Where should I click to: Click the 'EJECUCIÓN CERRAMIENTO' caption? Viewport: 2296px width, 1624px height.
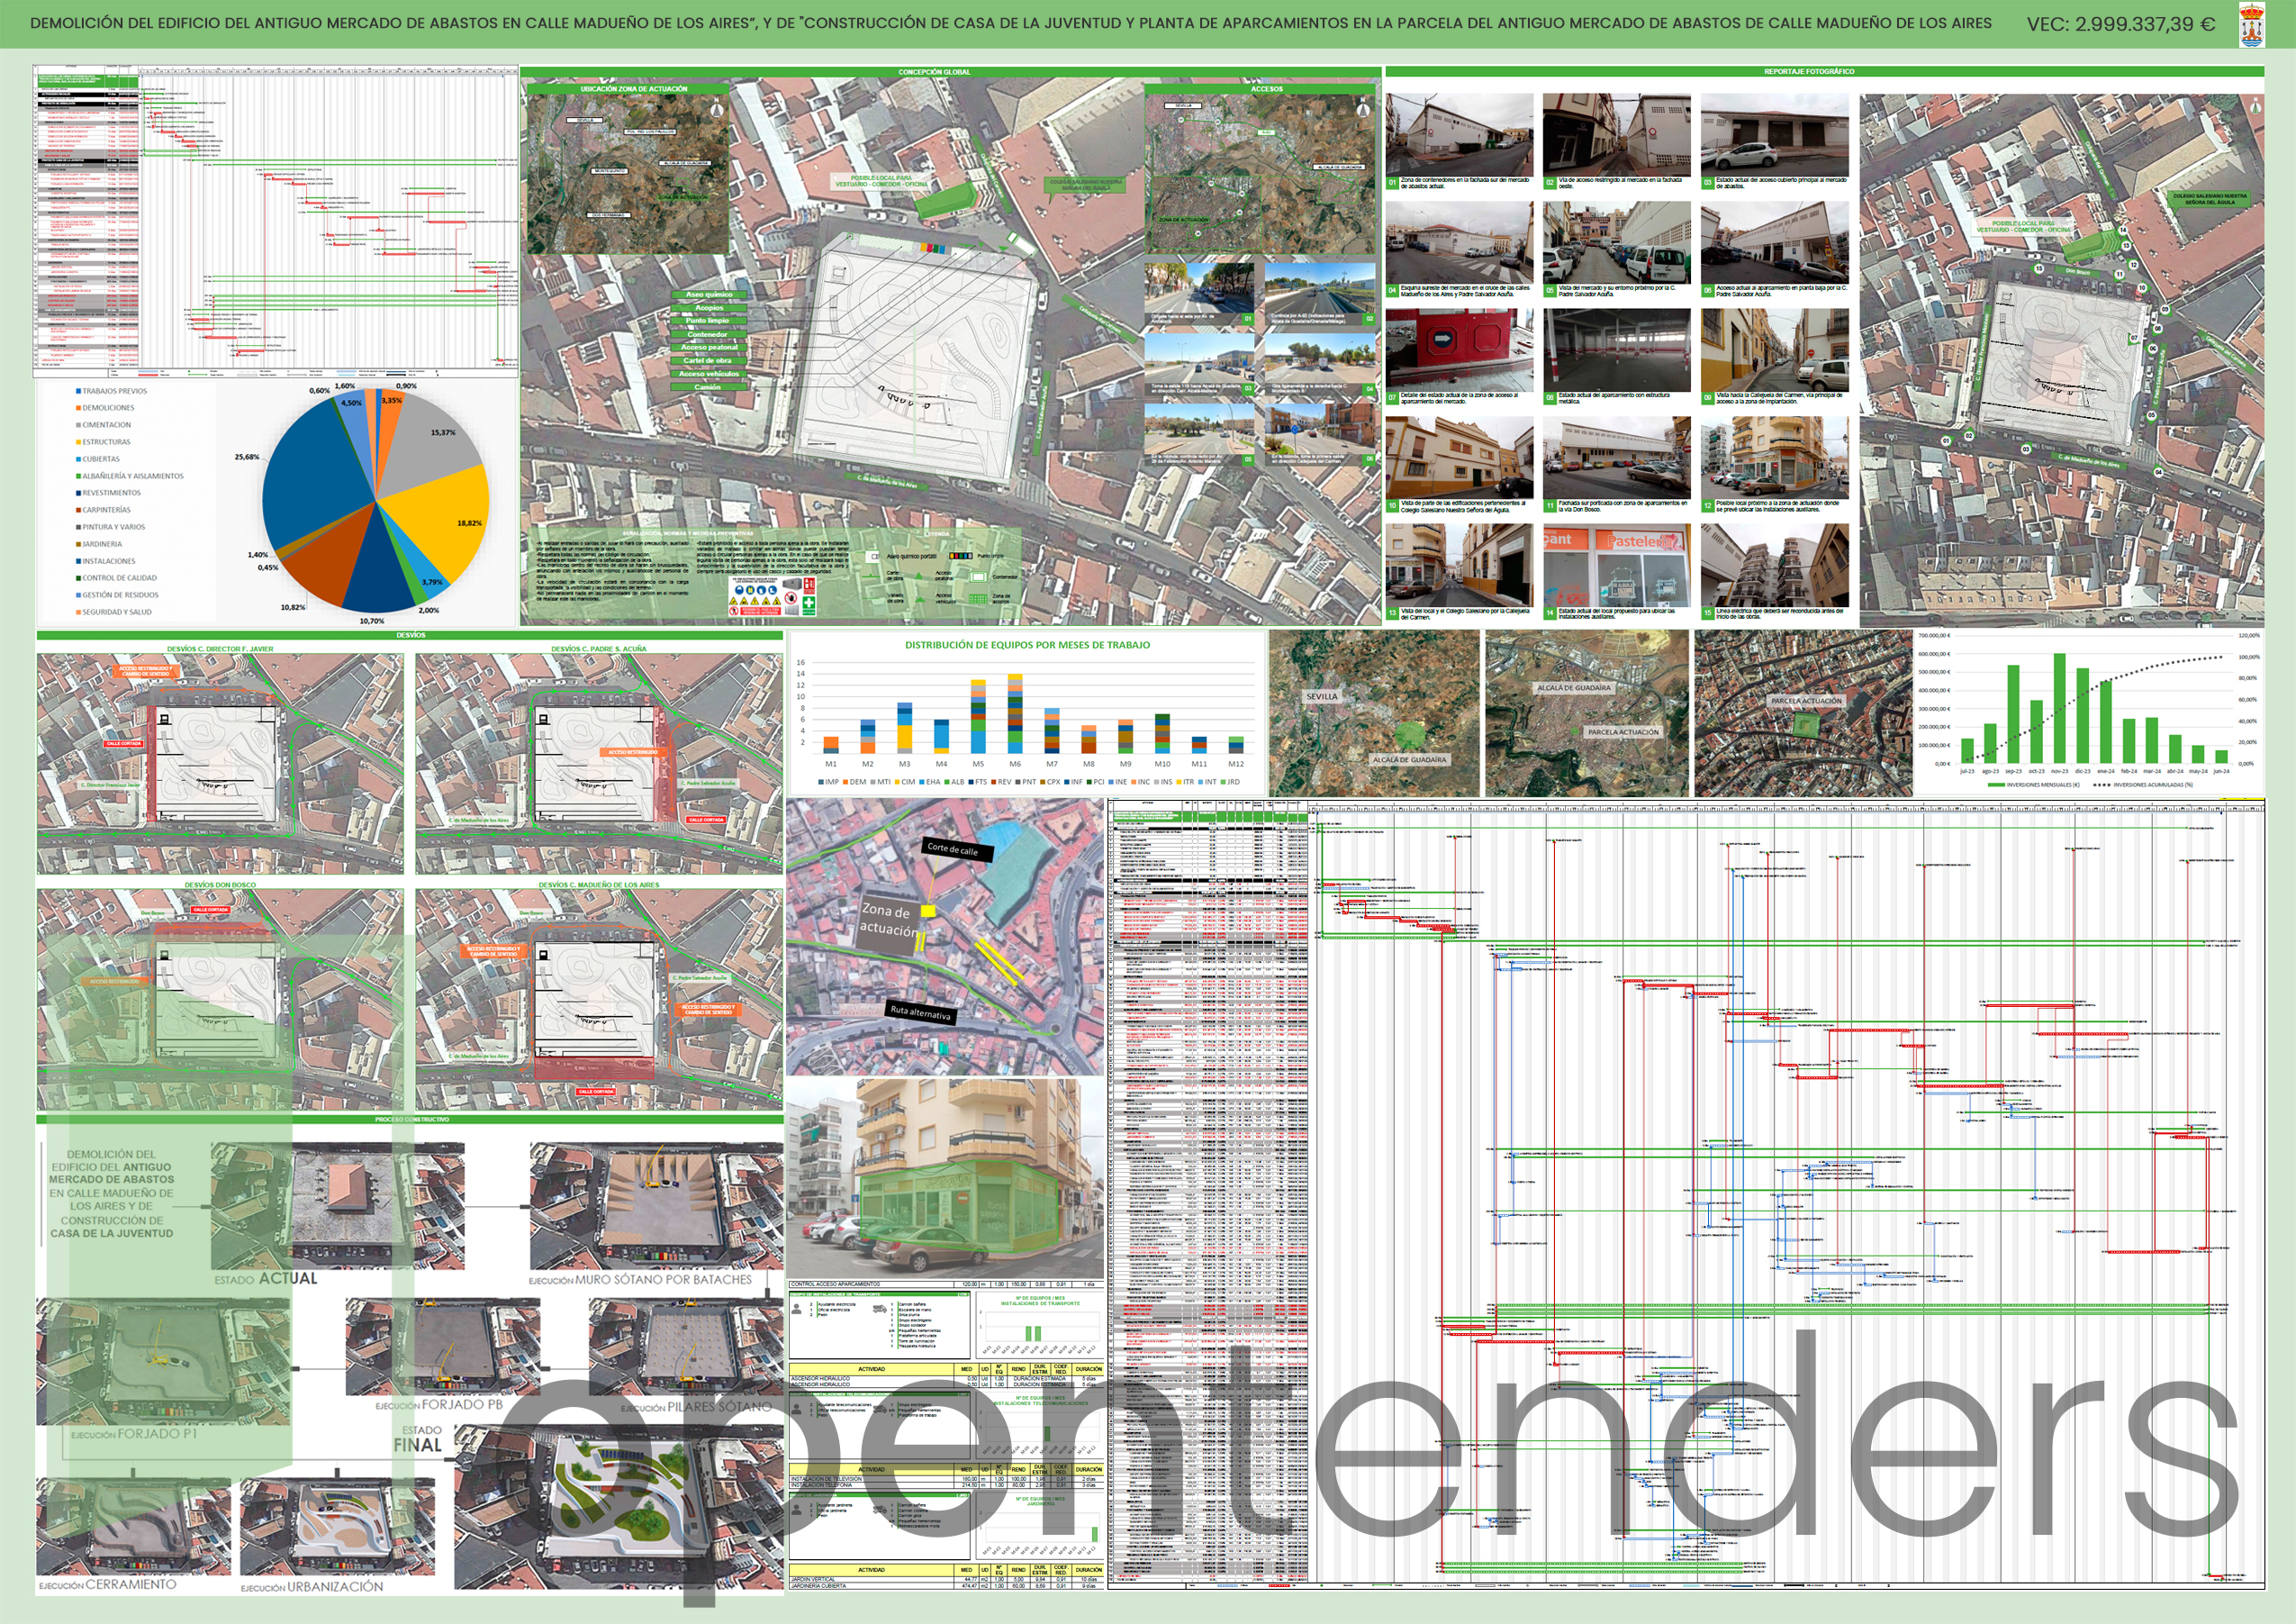[x=108, y=1585]
